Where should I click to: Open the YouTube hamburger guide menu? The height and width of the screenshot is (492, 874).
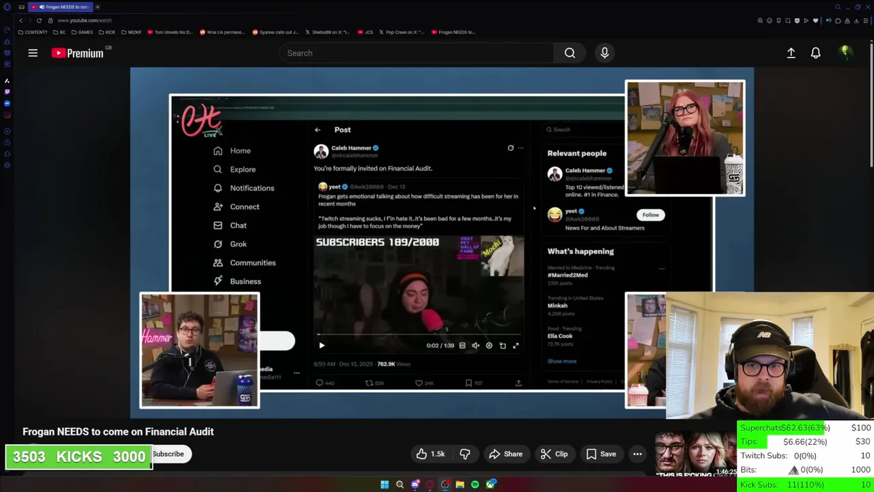[33, 53]
